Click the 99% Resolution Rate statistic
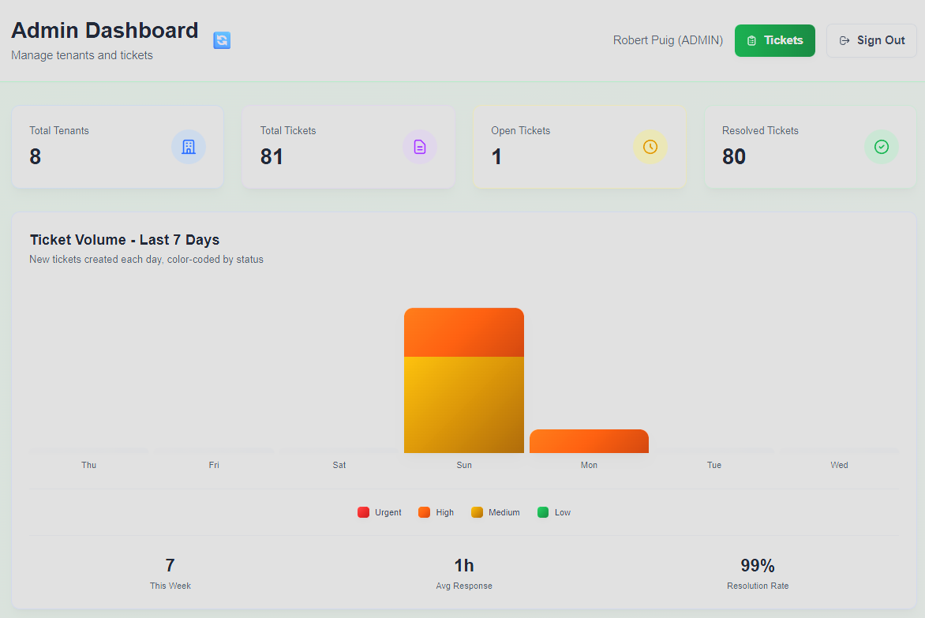This screenshot has height=618, width=925. 758,573
